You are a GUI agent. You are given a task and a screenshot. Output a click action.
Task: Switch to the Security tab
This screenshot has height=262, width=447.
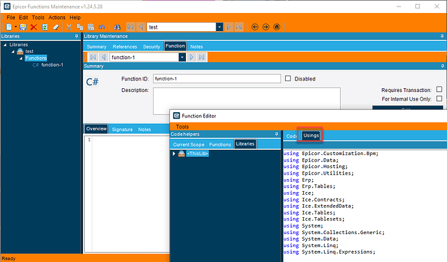pyautogui.click(x=152, y=47)
